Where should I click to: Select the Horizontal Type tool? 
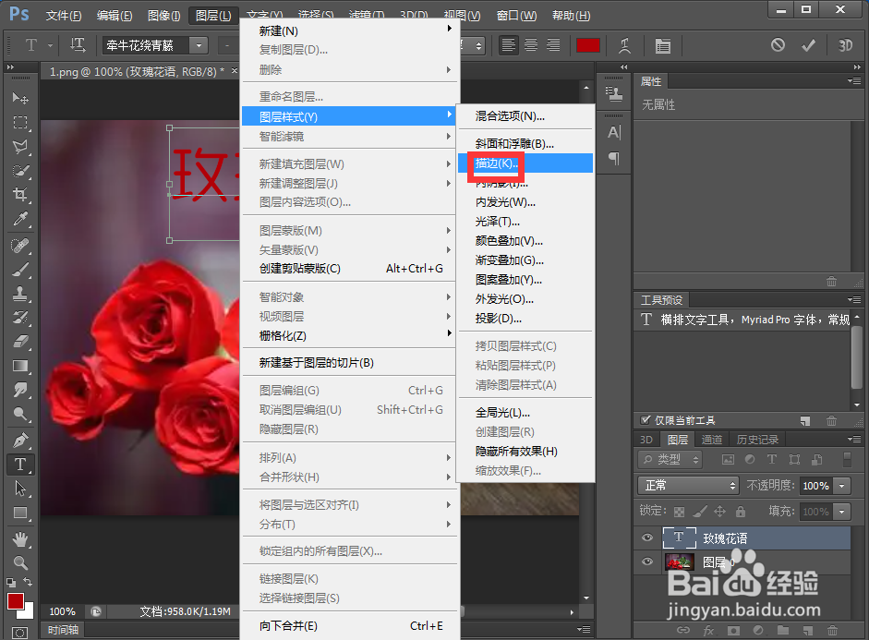(x=20, y=465)
